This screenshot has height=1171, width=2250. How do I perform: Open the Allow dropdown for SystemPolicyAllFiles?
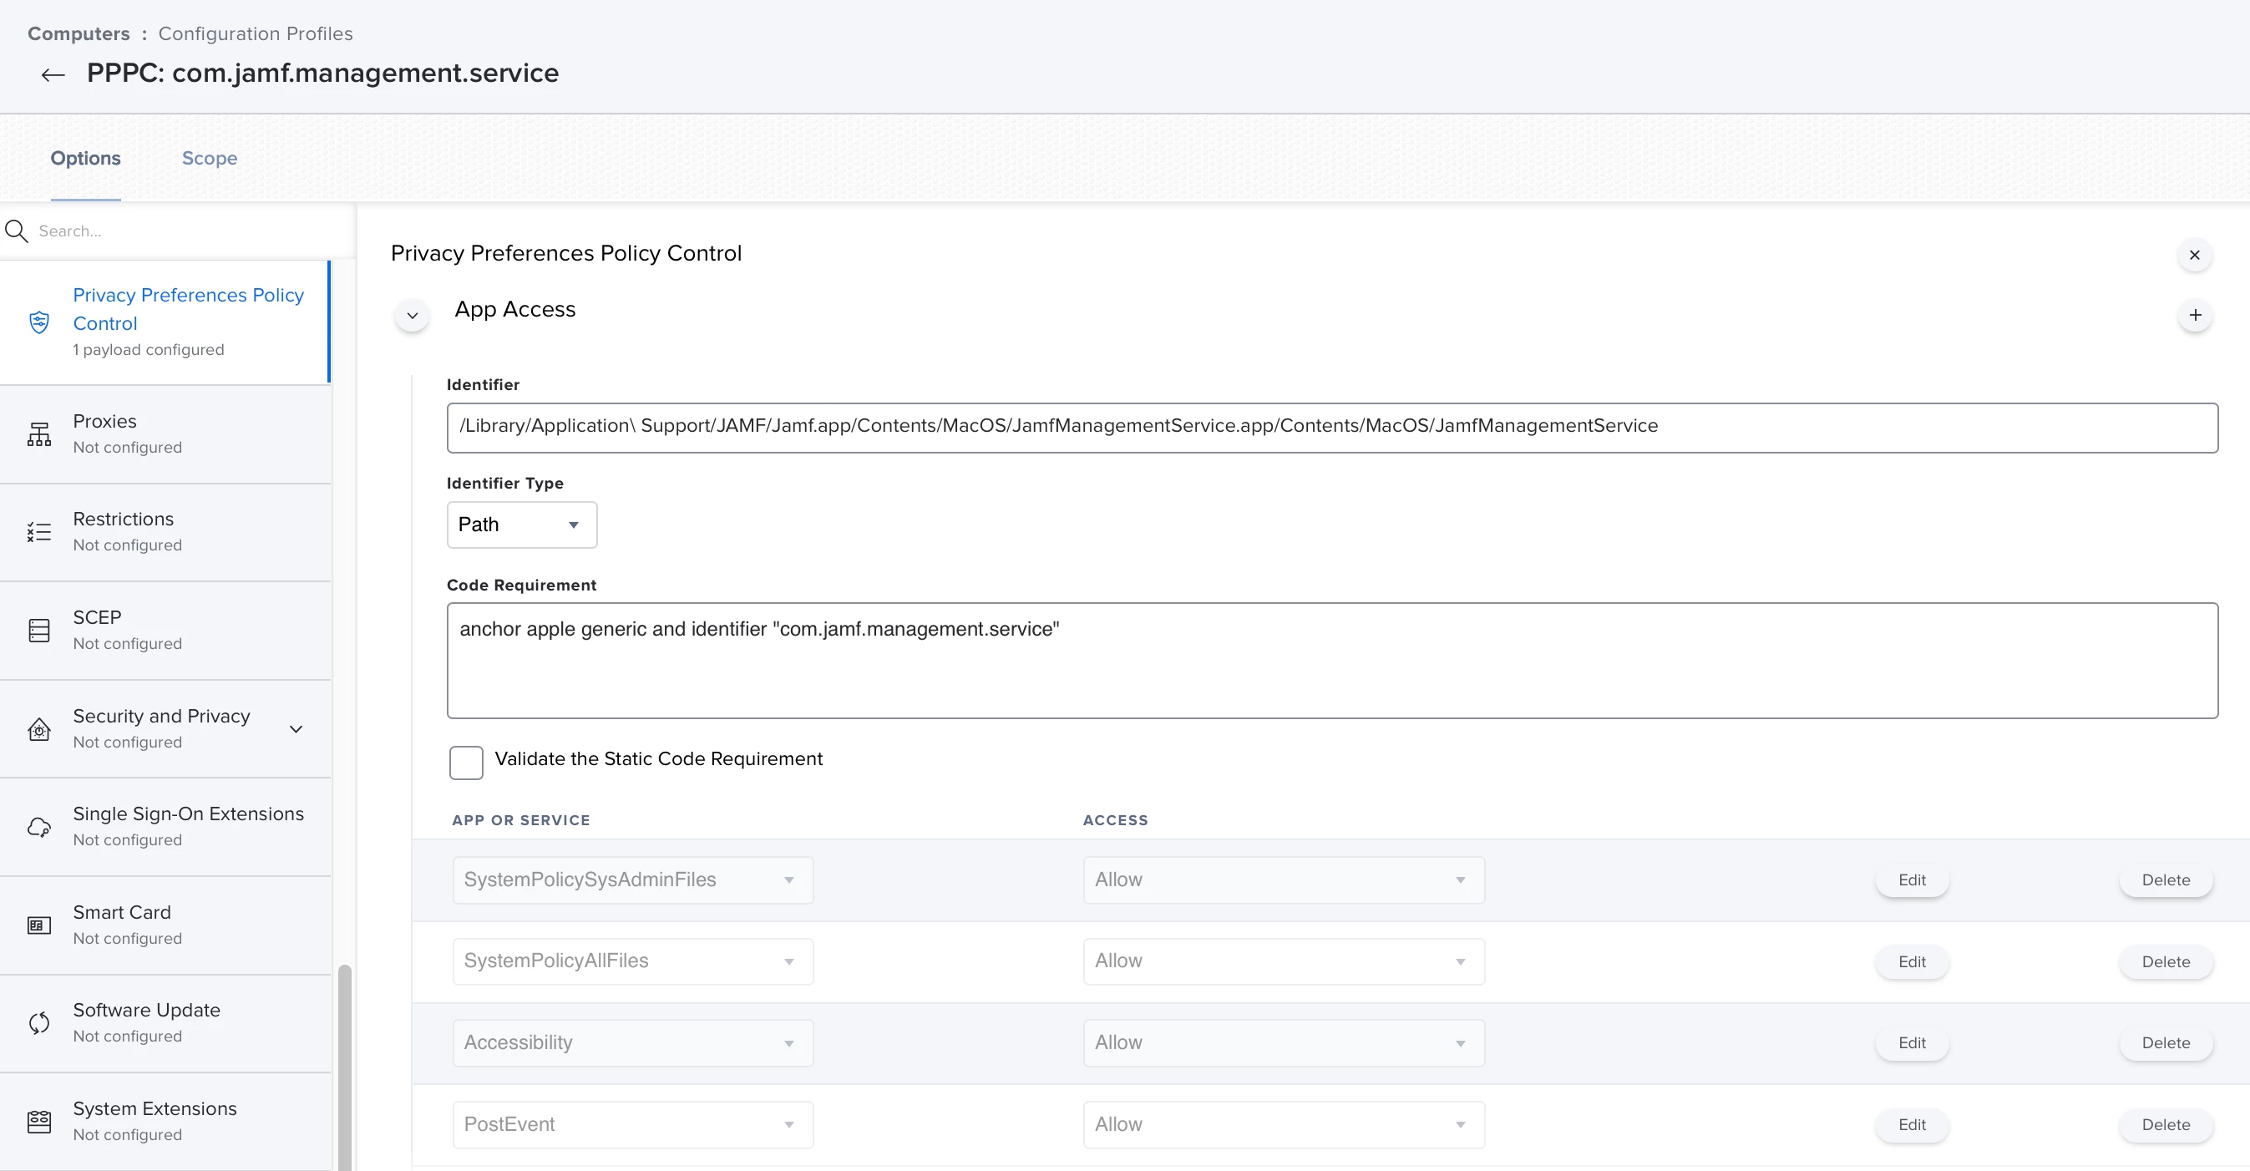pyautogui.click(x=1284, y=961)
